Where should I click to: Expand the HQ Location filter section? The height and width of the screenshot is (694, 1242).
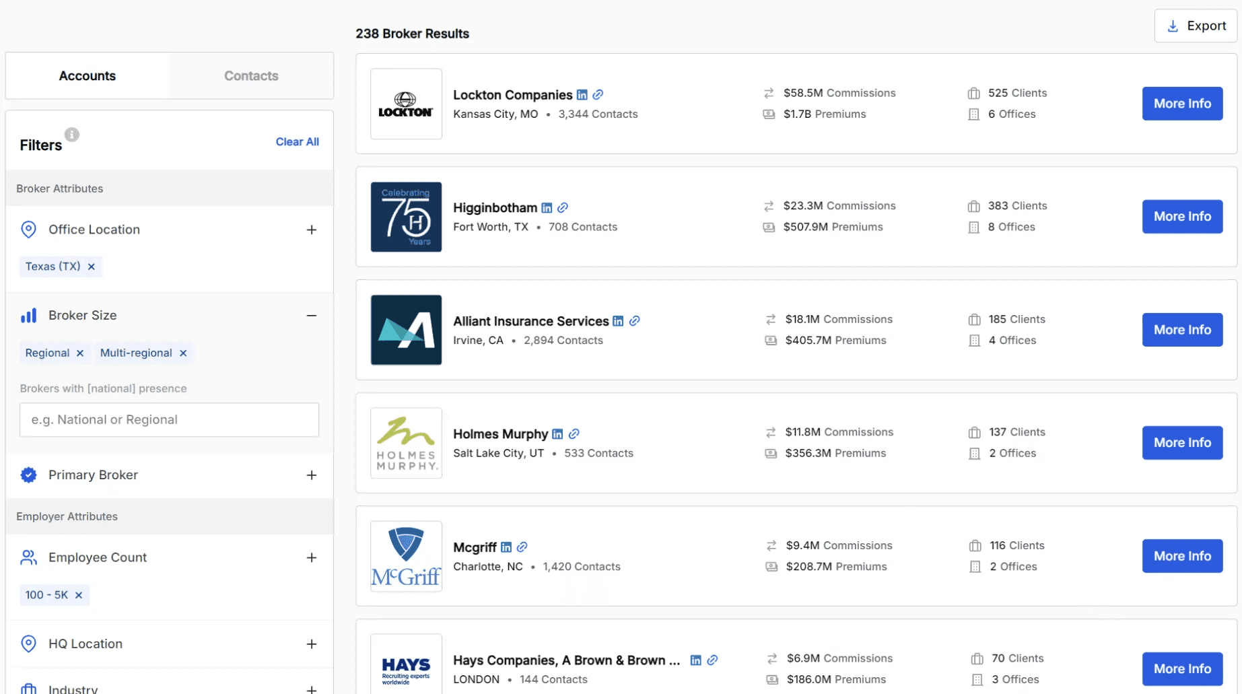point(312,644)
